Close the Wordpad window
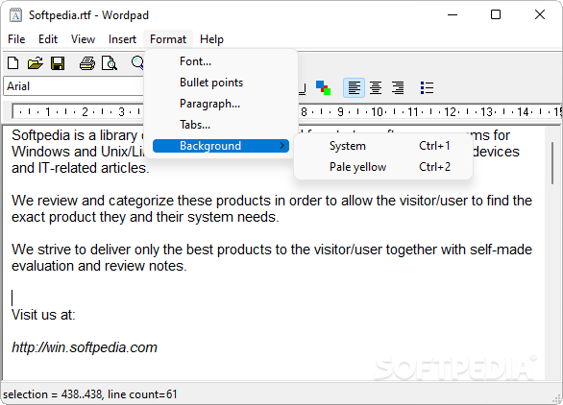The image size is (563, 405). [540, 14]
